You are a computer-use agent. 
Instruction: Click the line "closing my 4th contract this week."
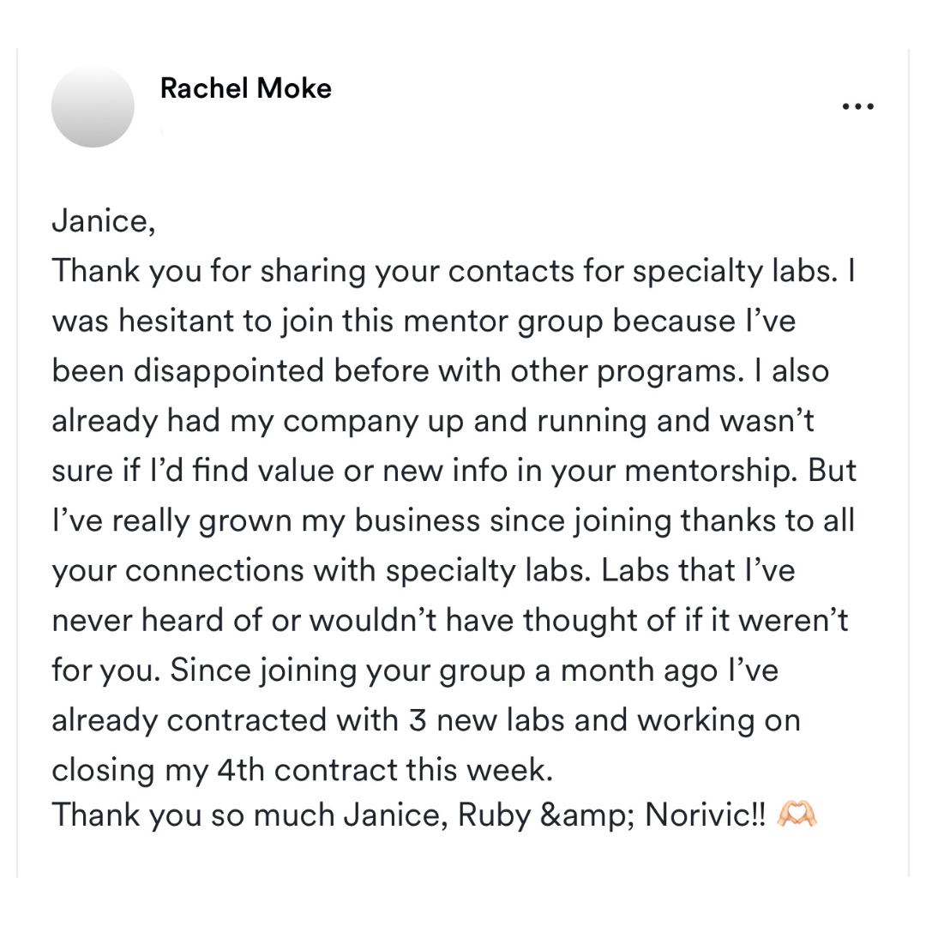pos(303,770)
